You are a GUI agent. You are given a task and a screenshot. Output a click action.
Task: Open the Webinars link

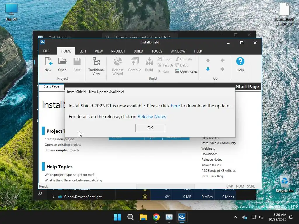tap(208, 148)
